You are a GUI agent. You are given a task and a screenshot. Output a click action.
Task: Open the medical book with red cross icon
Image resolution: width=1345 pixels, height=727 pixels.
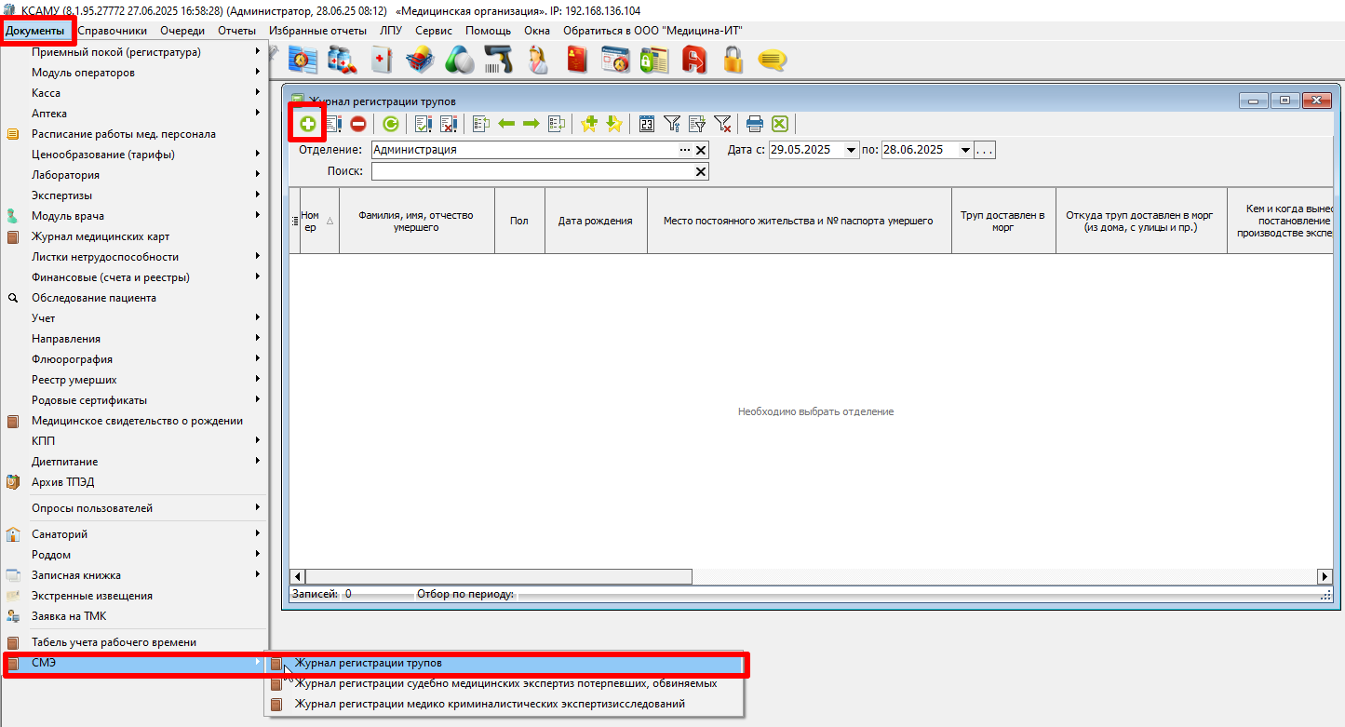click(381, 61)
